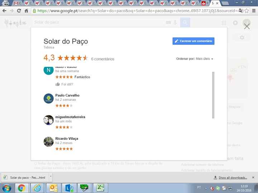Open the monitor app on taskbar

[x=84, y=188]
